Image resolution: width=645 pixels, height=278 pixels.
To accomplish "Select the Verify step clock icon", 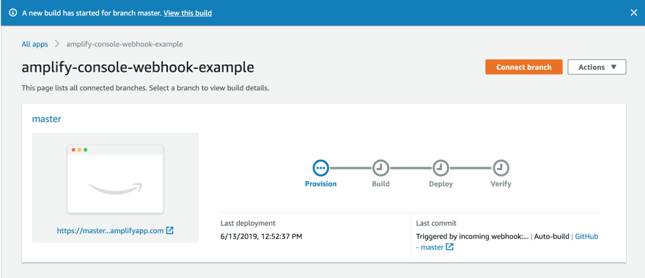I will (501, 168).
